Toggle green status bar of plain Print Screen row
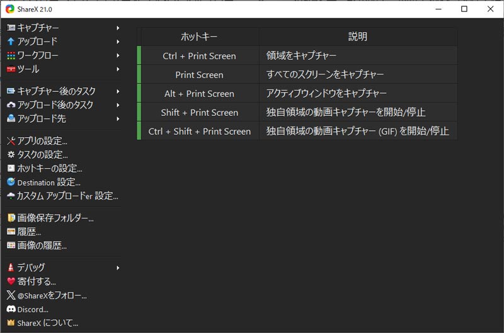The image size is (504, 333). (139, 74)
